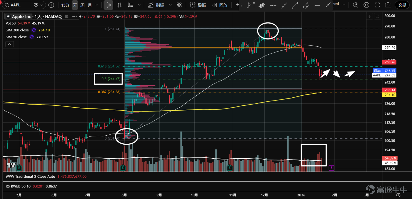
Task: Select the 周 weekly interval
Action: coord(82,5)
